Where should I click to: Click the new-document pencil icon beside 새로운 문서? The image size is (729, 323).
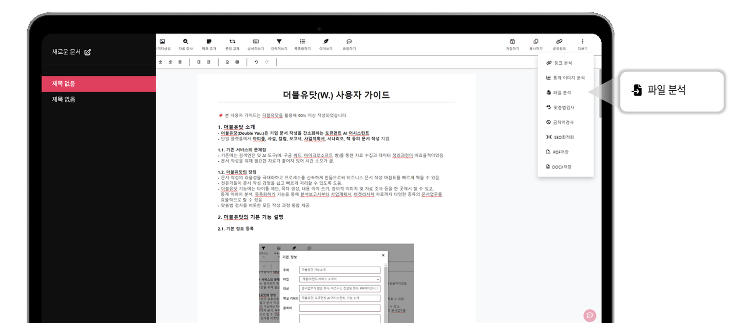coord(87,52)
